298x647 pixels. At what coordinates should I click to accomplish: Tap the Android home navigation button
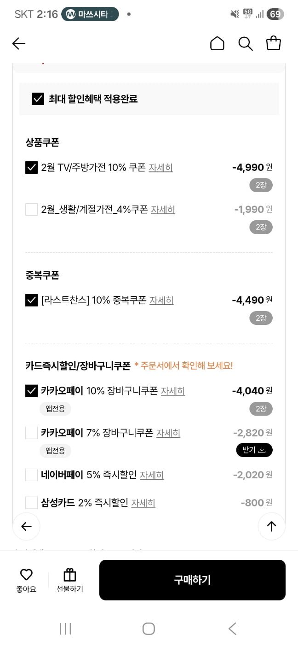click(x=149, y=629)
